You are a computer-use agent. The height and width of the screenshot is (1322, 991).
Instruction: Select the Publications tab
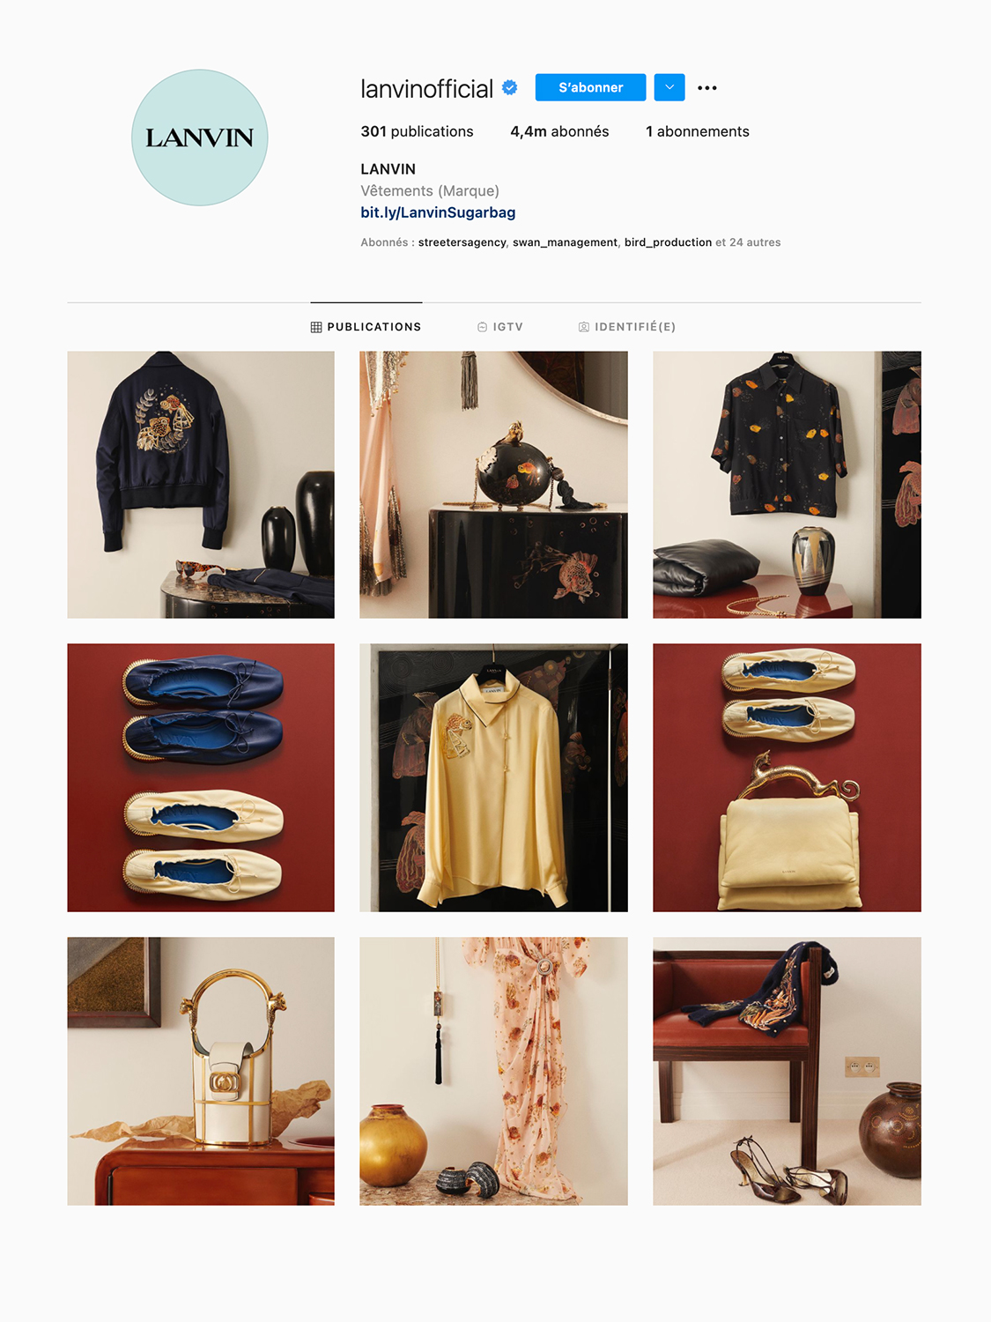(366, 327)
